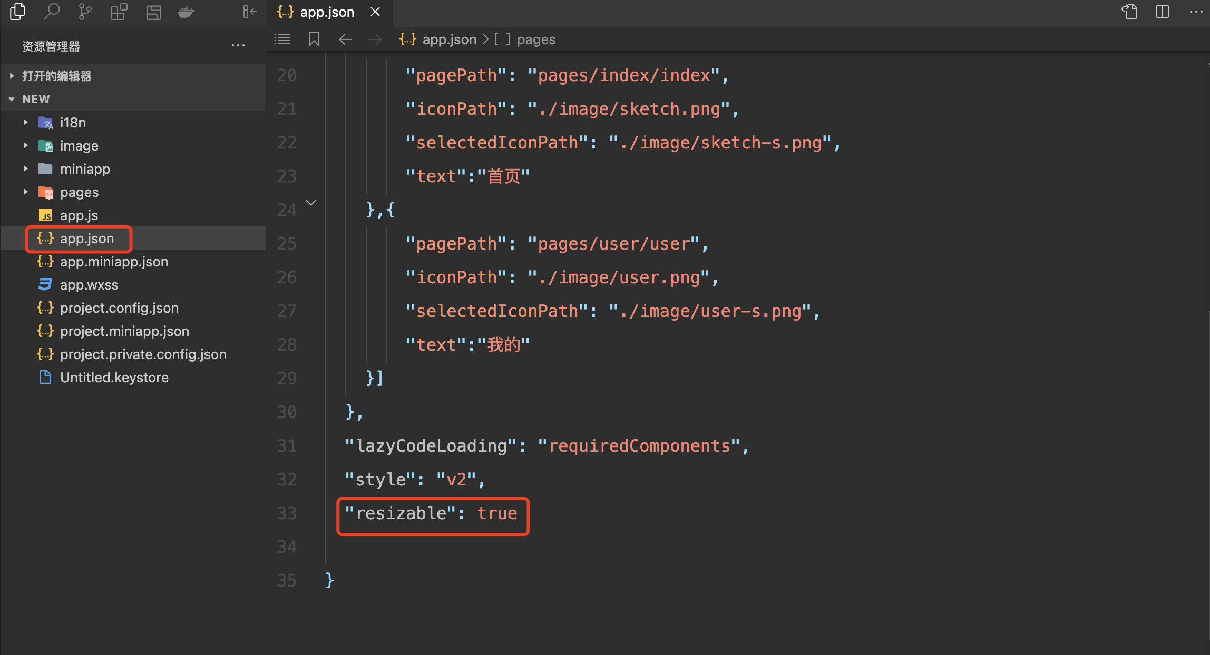Click "./image/user.png" value on line 26
Screen dimensions: 1210x655
(619, 277)
